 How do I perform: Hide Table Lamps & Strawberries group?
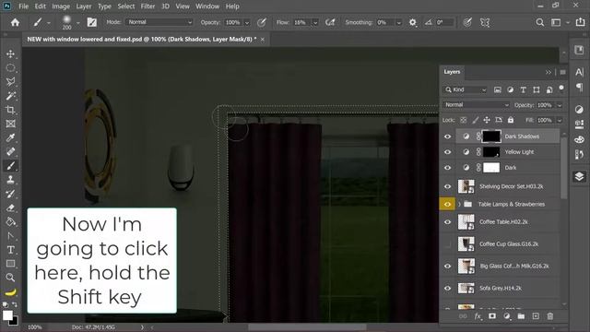coord(447,204)
